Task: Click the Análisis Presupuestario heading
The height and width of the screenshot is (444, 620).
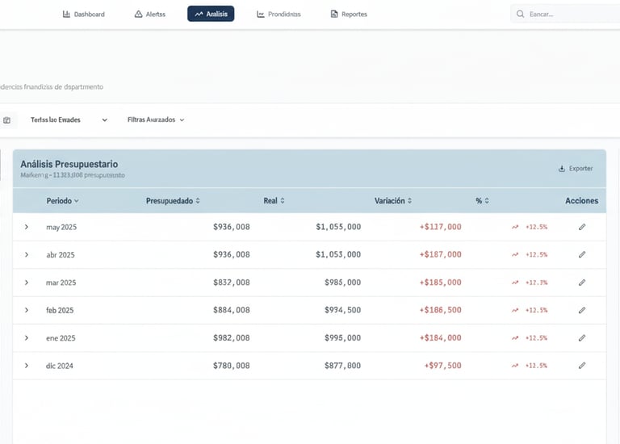Action: click(x=69, y=164)
